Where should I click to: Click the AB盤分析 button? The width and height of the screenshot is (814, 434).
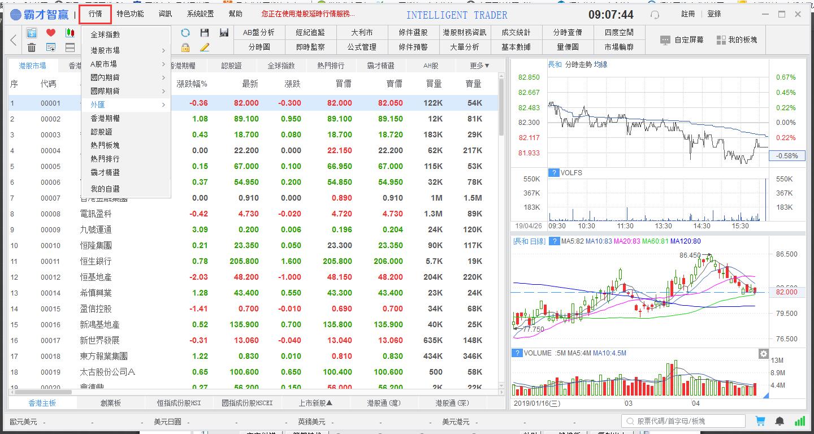click(259, 33)
